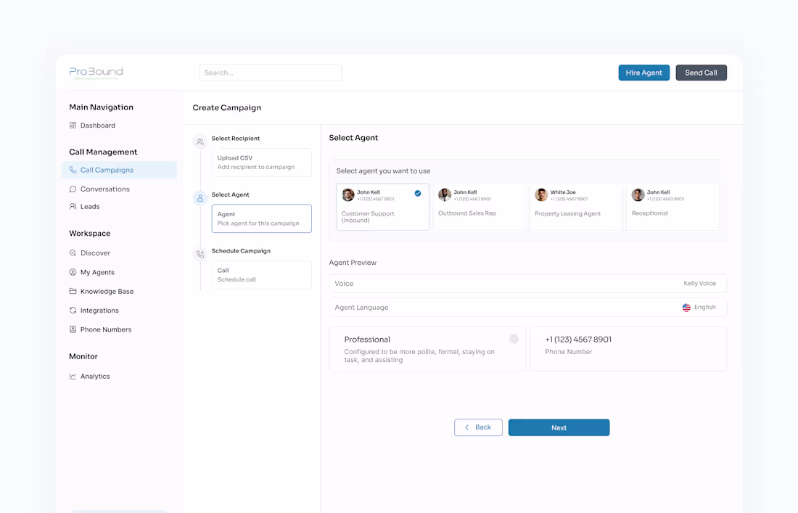Open Analytics under Monitor
Viewport: 798px width, 513px height.
[x=95, y=376]
